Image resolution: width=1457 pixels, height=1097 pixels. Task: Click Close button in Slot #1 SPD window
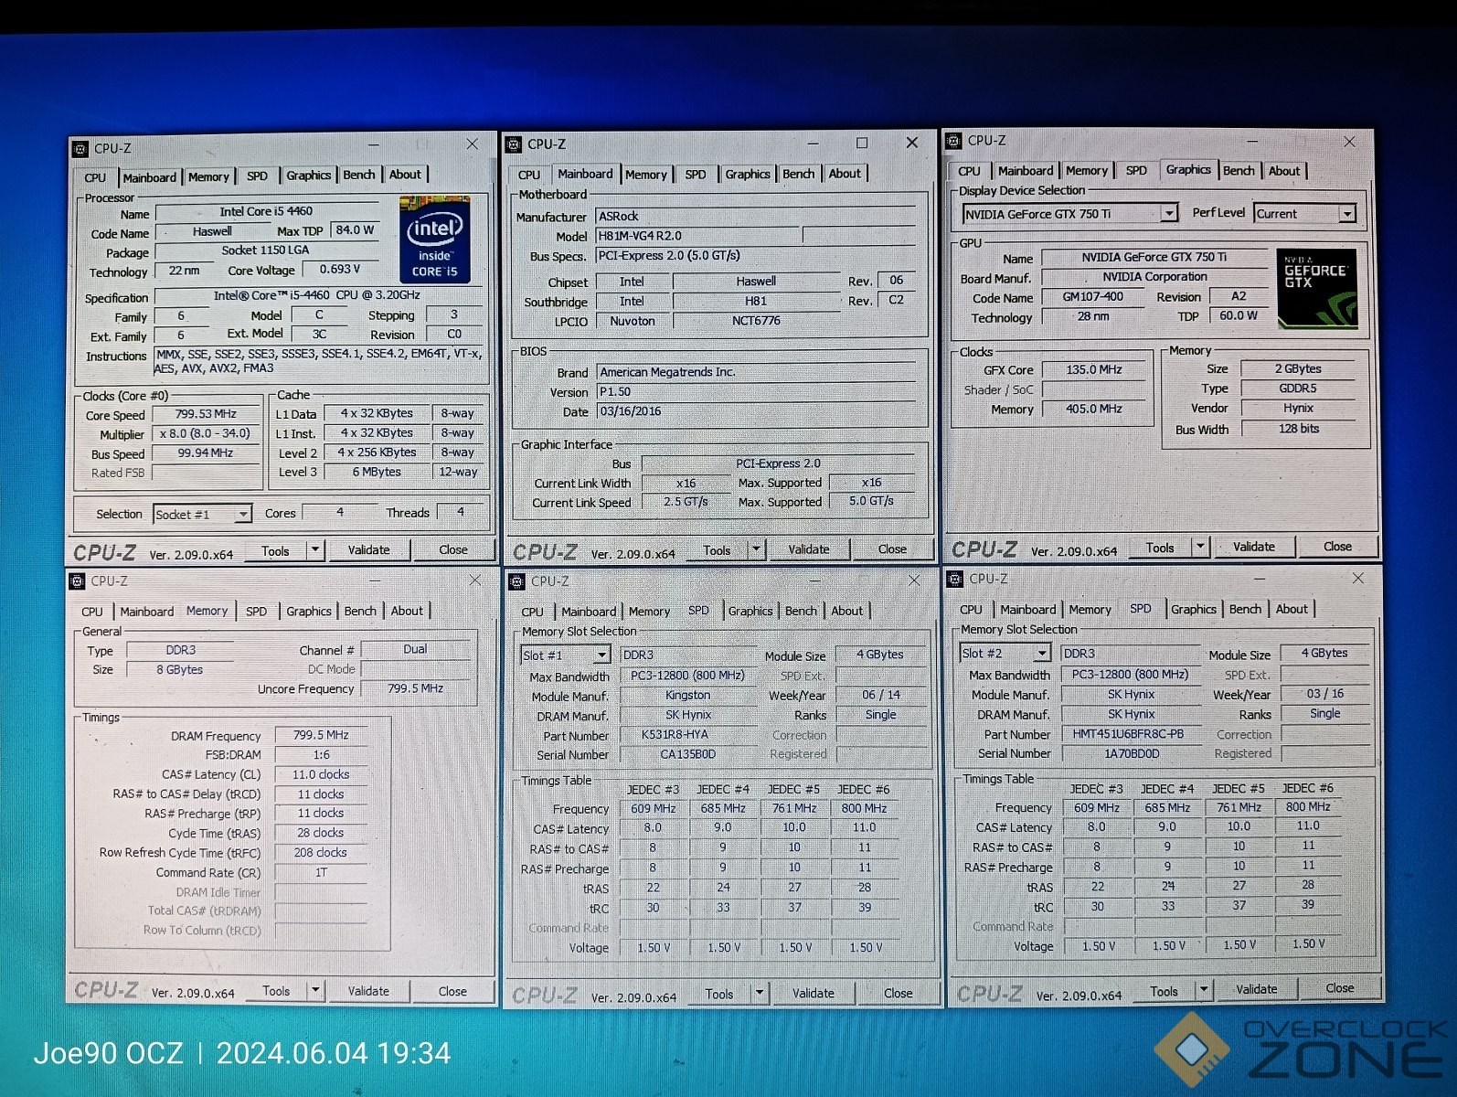click(898, 993)
